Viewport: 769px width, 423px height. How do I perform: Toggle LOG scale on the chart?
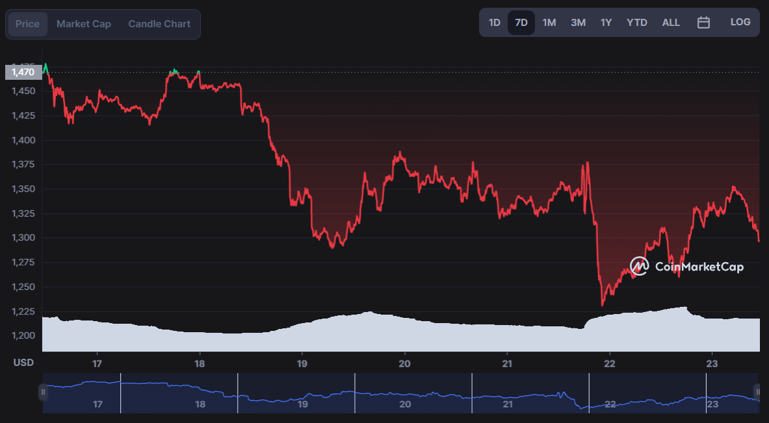point(740,22)
